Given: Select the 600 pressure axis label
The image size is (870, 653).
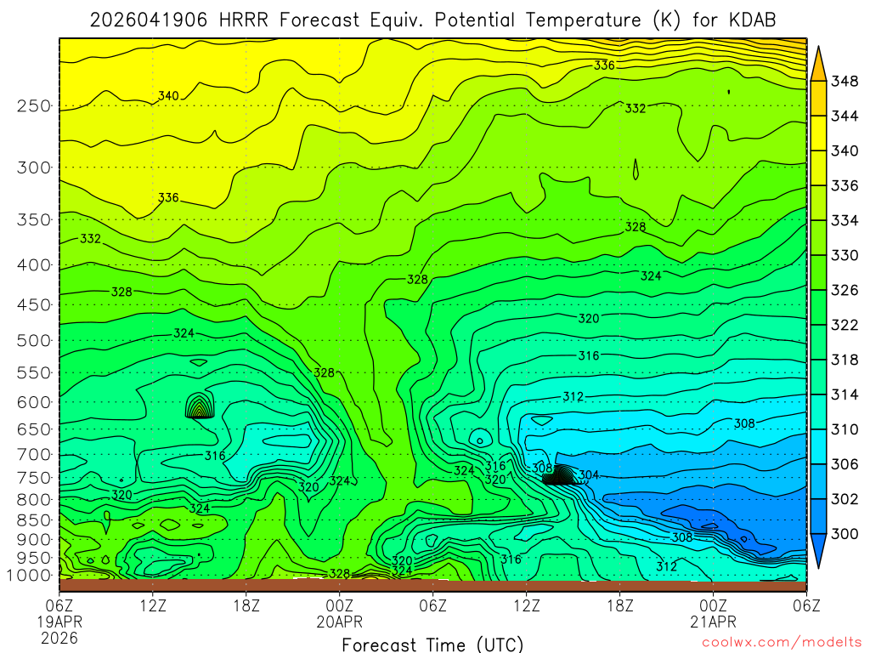Looking at the screenshot, I should point(34,402).
